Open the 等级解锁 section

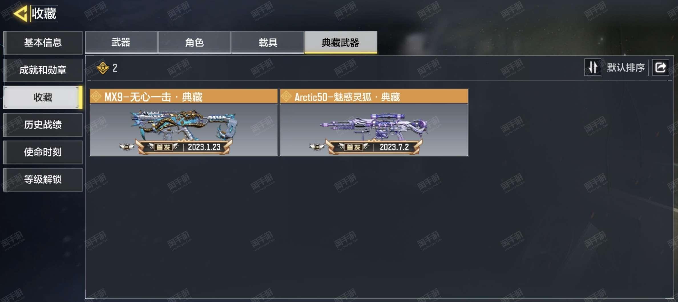coord(43,179)
